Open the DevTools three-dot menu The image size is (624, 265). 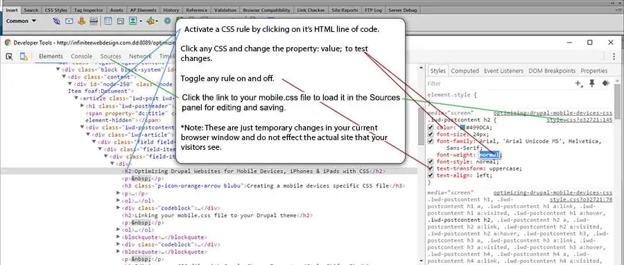click(614, 56)
